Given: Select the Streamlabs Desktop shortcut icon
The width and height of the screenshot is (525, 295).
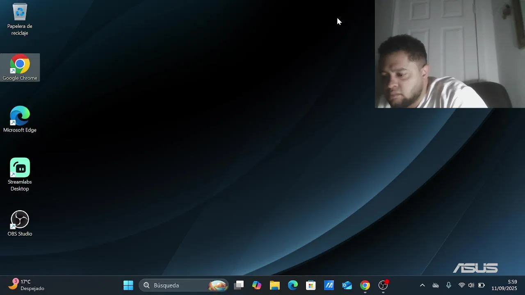Looking at the screenshot, I should click(20, 175).
